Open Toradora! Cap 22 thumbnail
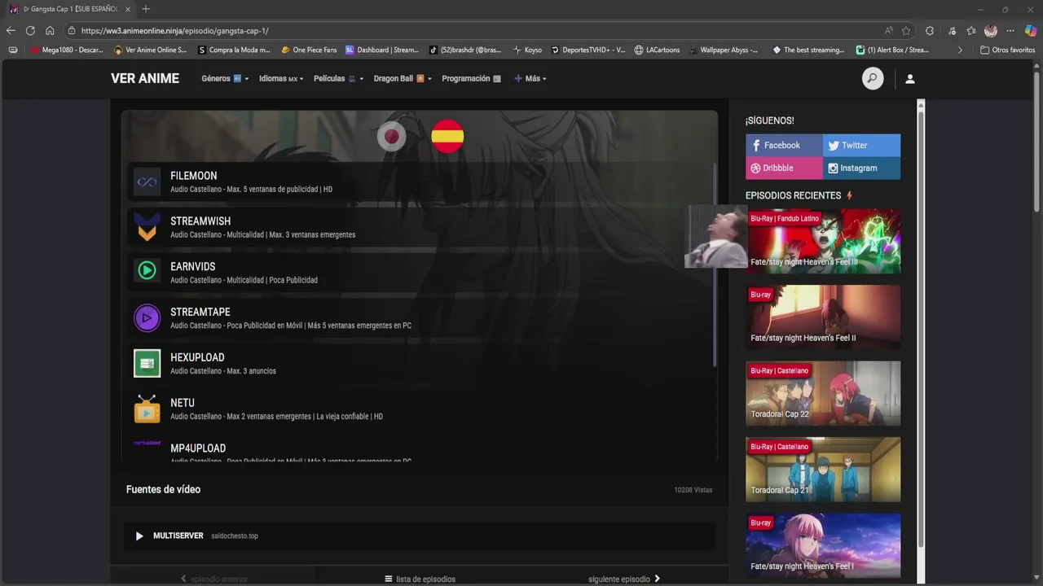The image size is (1043, 586). pos(823,393)
